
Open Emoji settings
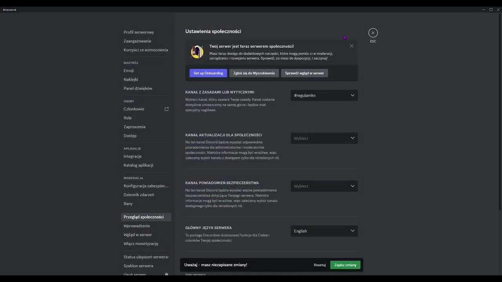click(146, 70)
